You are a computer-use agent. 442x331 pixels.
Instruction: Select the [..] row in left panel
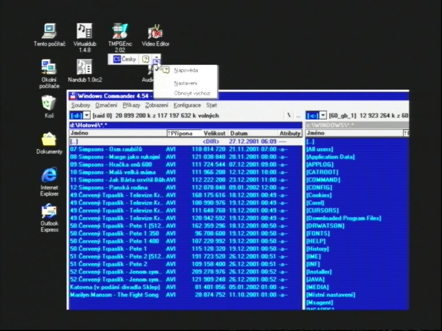click(185, 141)
